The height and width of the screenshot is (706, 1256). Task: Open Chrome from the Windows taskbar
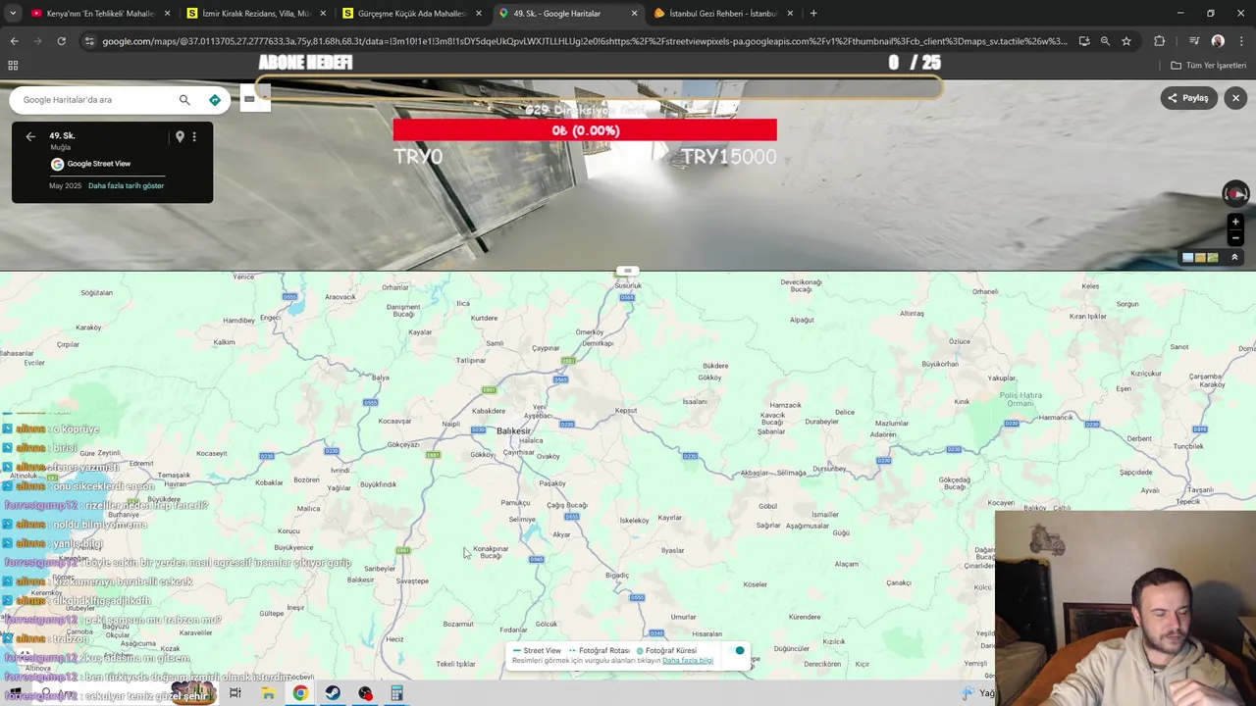[300, 693]
